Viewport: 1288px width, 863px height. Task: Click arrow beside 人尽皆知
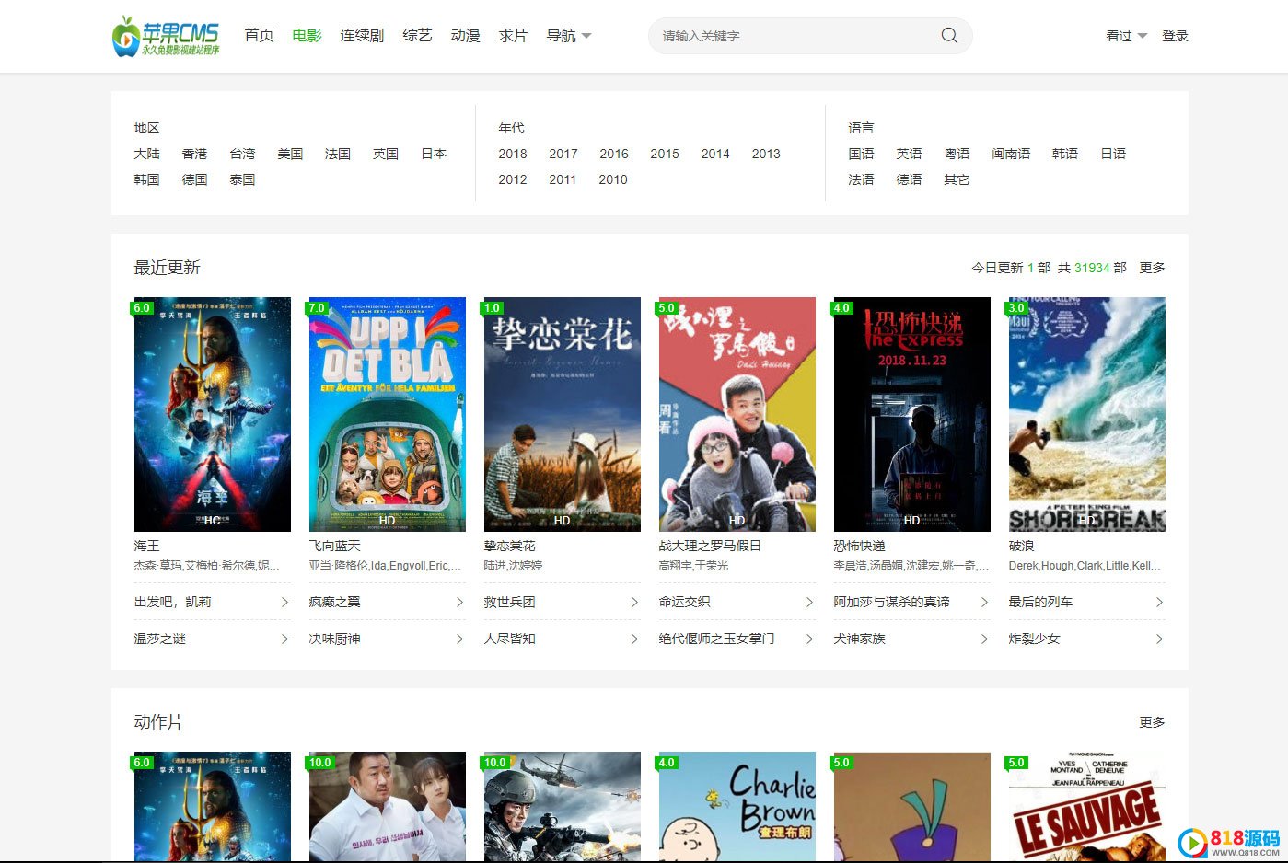click(634, 639)
